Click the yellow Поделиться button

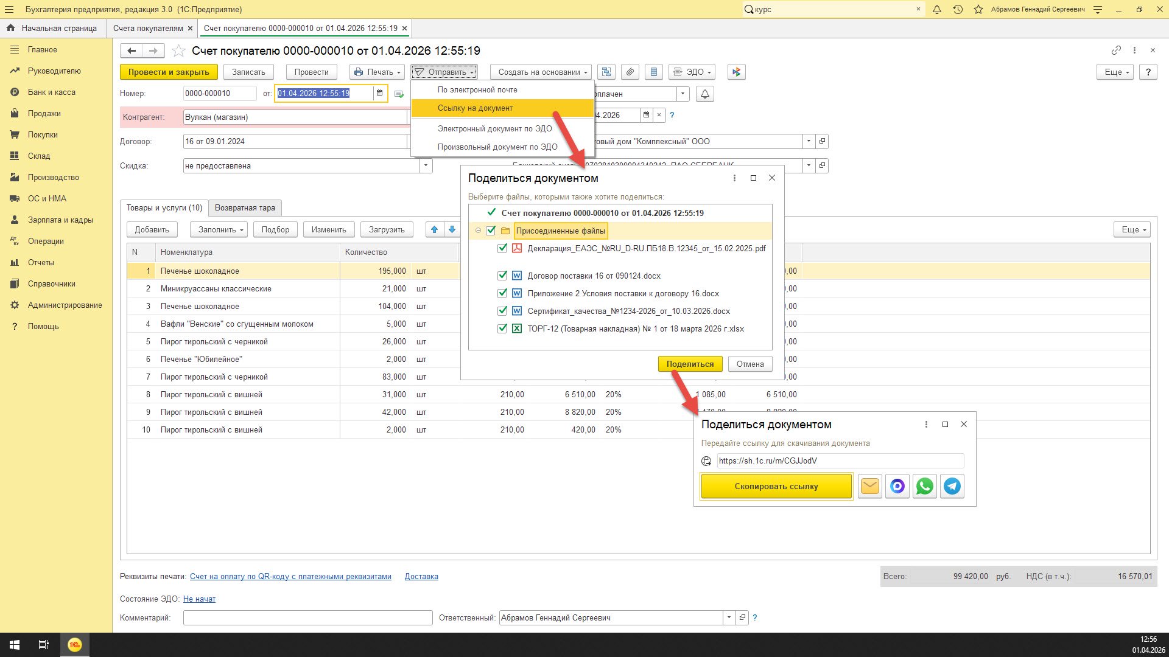point(690,364)
